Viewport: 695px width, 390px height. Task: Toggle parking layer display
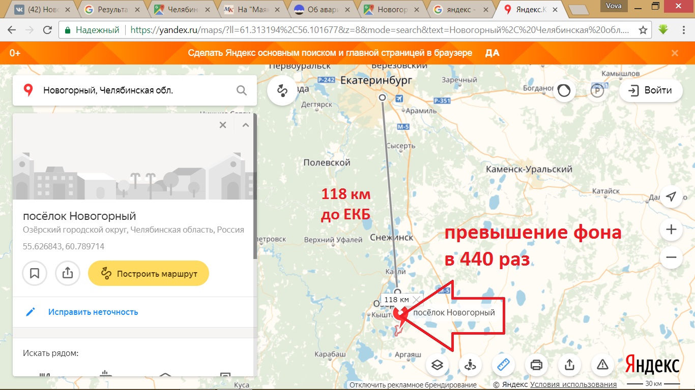(596, 91)
